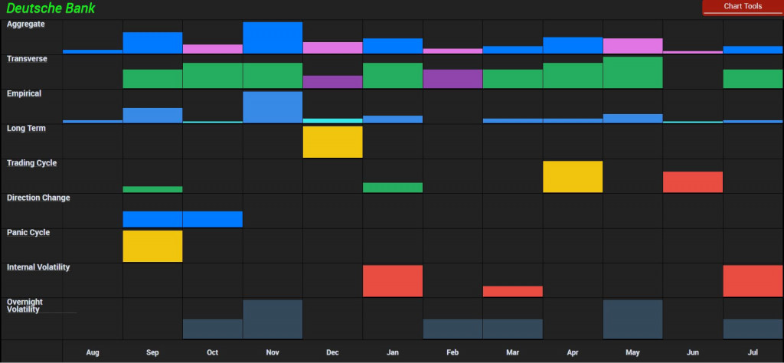Click the Nov month label
Viewport: 784px width, 363px height.
(x=273, y=352)
